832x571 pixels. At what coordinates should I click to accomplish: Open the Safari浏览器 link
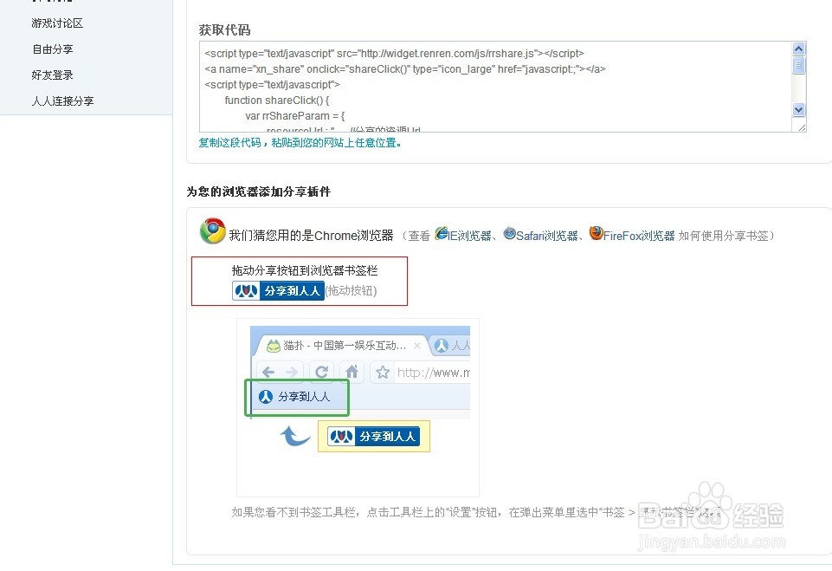pos(546,236)
